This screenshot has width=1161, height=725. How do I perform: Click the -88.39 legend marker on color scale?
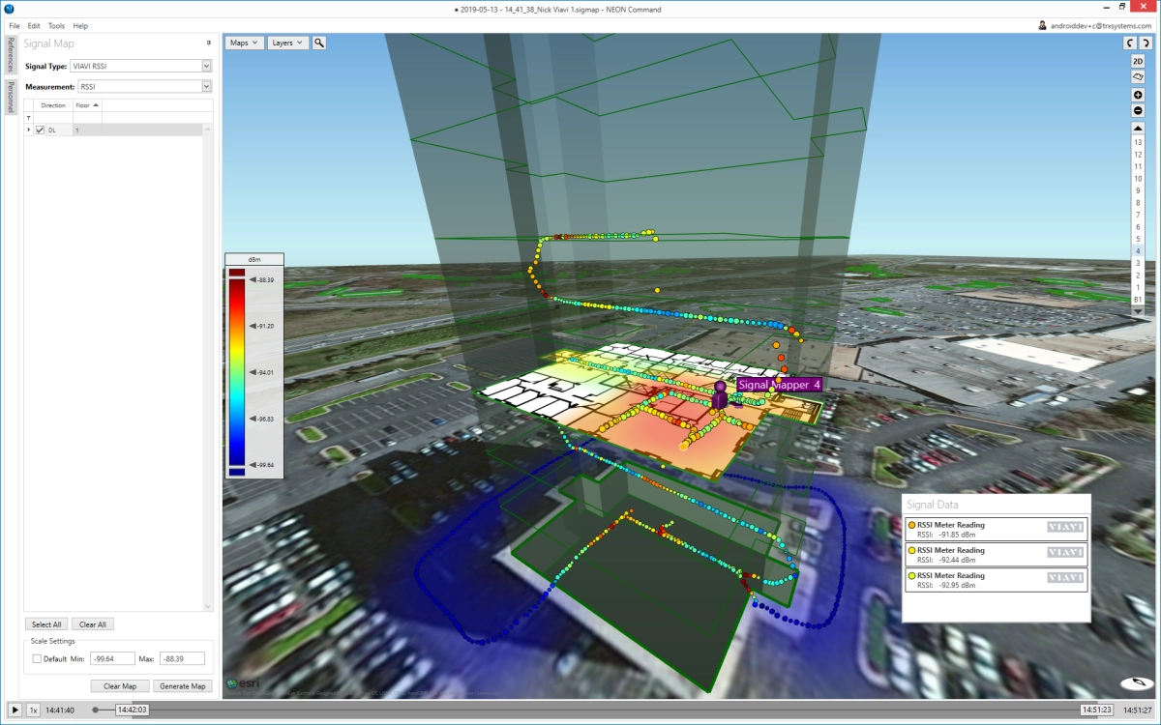261,280
